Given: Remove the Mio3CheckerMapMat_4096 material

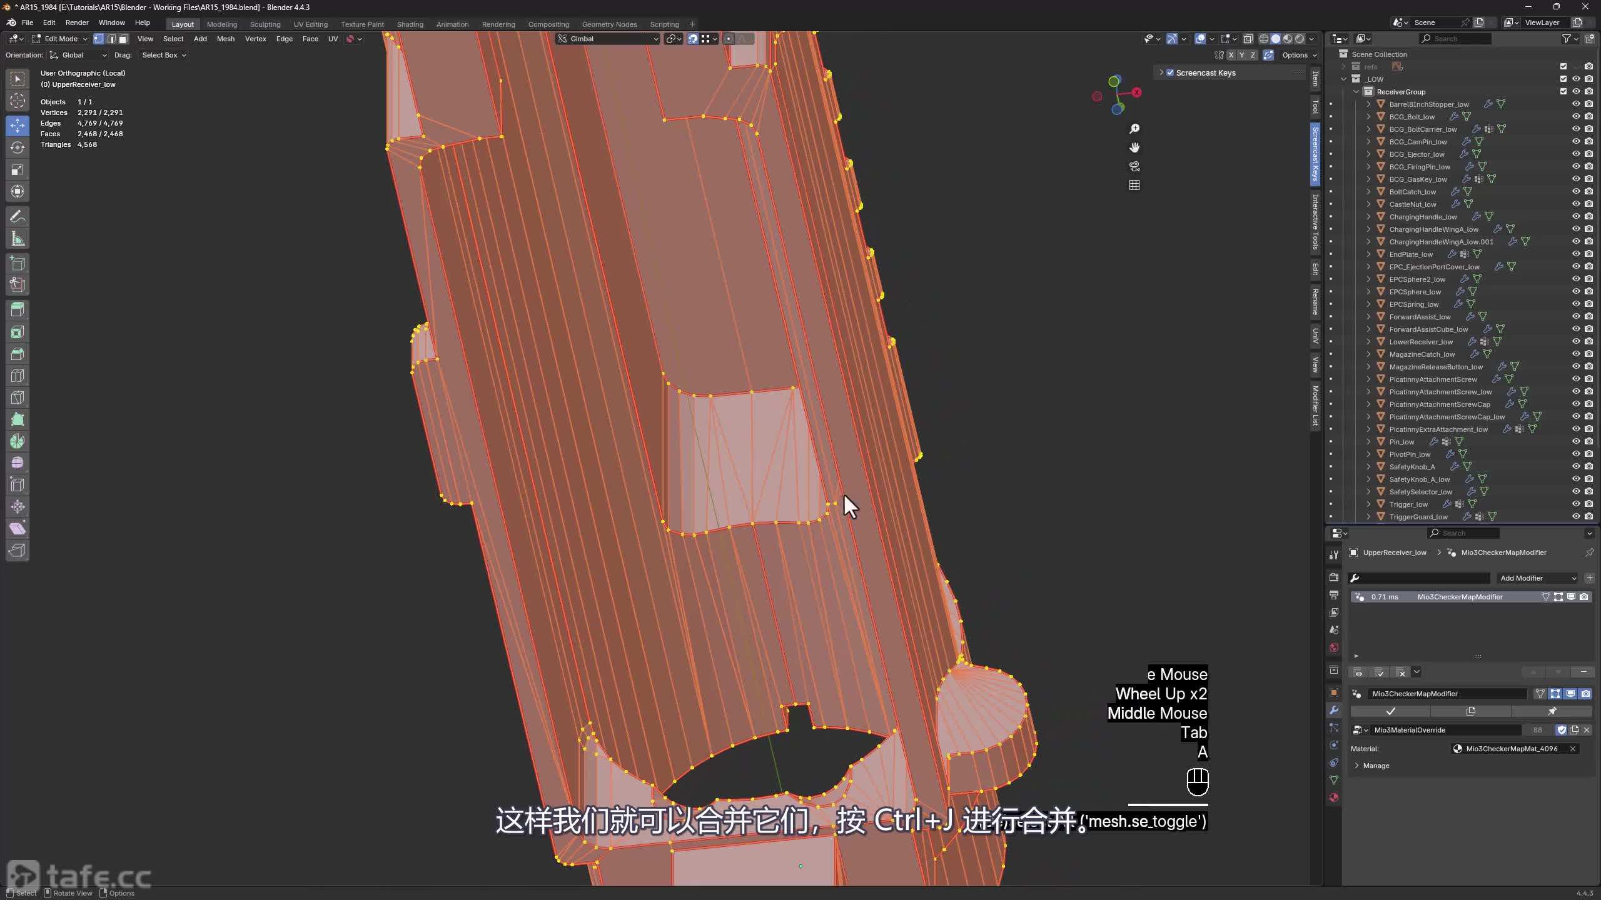Looking at the screenshot, I should click(x=1573, y=749).
